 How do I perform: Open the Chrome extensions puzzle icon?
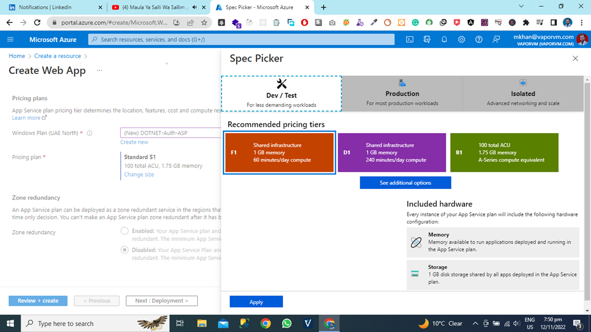(525, 22)
